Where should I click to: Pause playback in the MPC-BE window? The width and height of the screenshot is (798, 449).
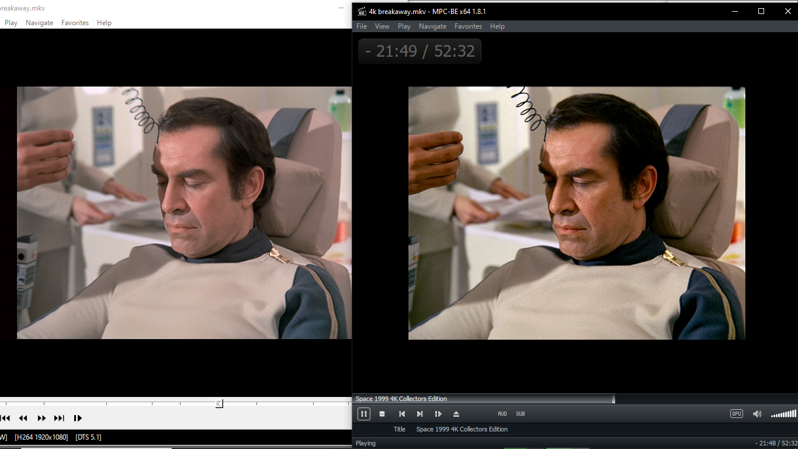point(363,414)
